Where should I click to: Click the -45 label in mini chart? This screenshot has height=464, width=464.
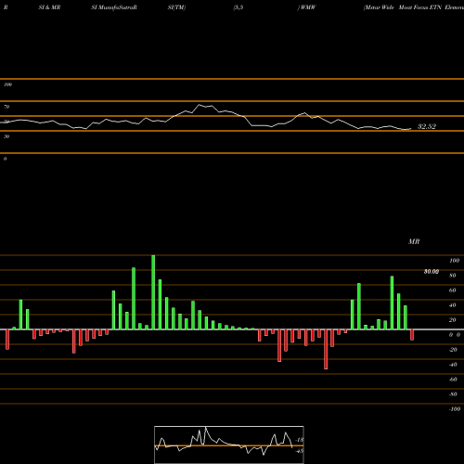pyautogui.click(x=300, y=451)
